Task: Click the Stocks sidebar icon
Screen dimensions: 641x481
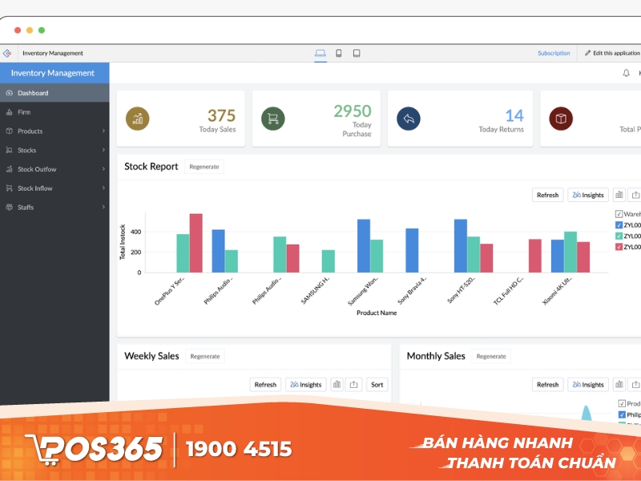Action: tap(9, 150)
